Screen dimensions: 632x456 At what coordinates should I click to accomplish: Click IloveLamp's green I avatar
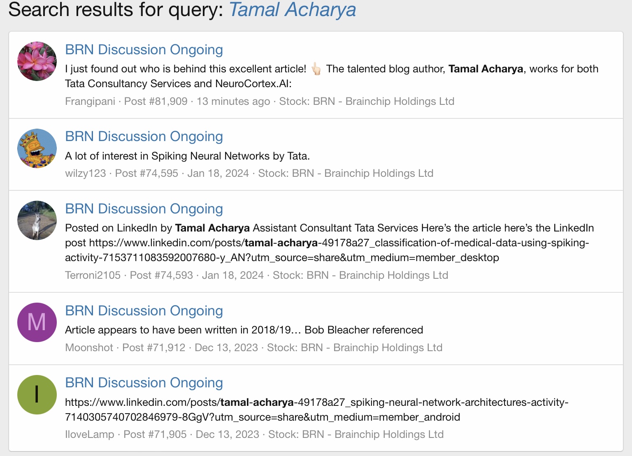click(x=37, y=395)
